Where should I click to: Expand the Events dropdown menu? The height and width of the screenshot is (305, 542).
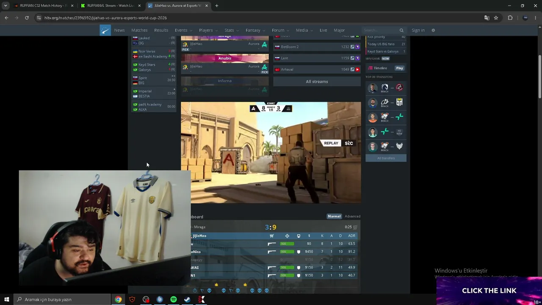tap(183, 30)
